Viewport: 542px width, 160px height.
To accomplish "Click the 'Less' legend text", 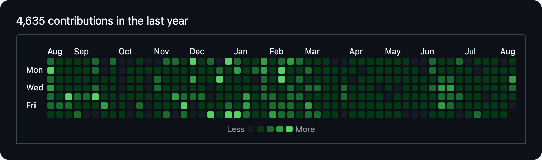I will point(236,129).
